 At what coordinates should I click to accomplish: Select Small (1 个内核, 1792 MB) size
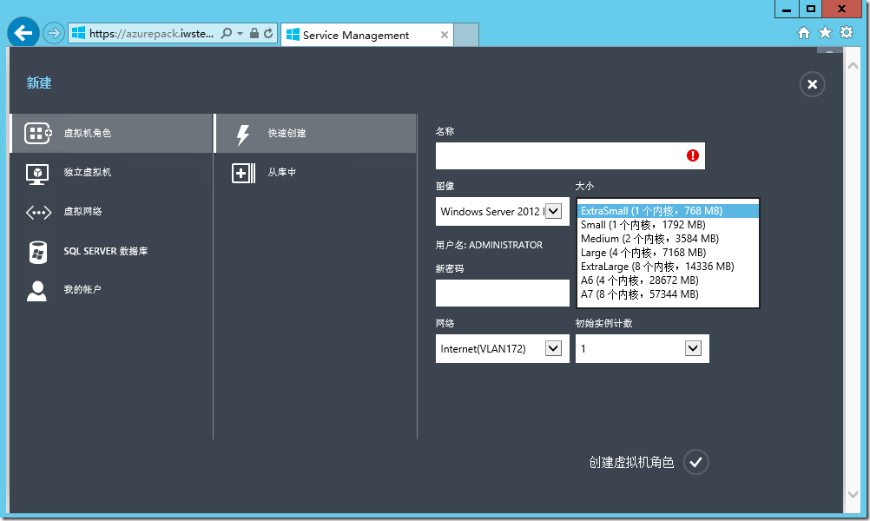[668, 225]
